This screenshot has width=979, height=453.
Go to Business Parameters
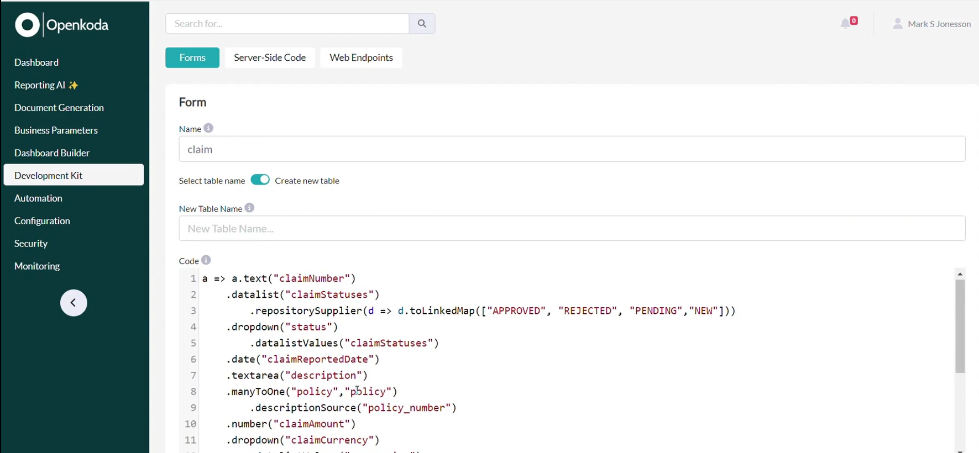56,130
